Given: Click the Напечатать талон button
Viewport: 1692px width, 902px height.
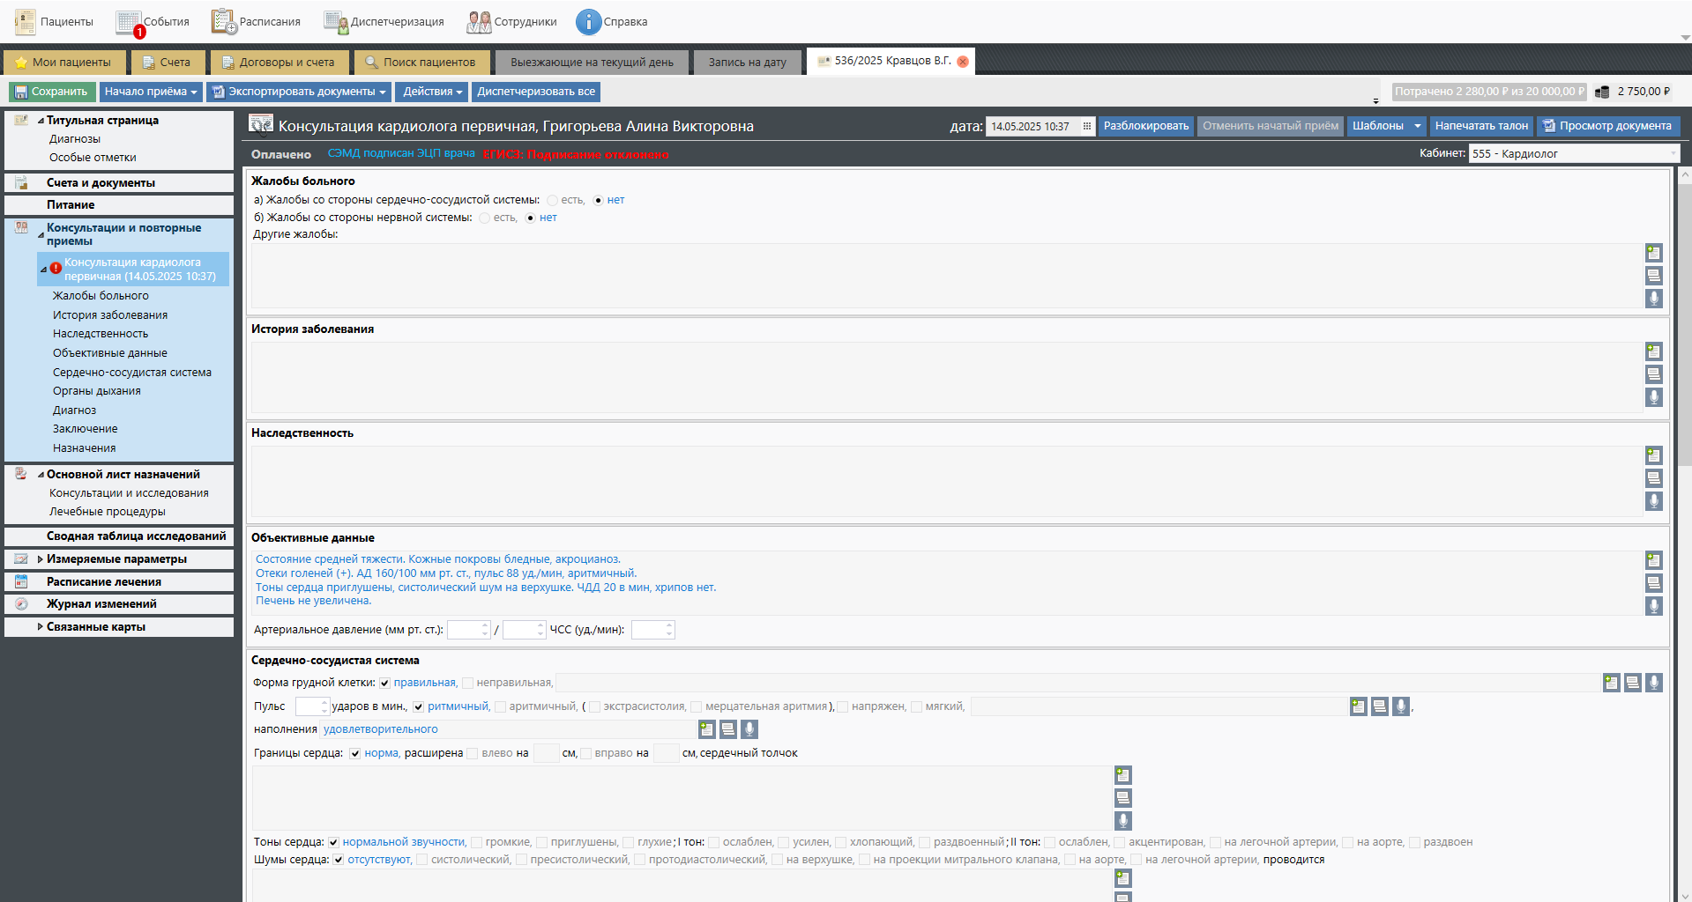Looking at the screenshot, I should 1481,126.
